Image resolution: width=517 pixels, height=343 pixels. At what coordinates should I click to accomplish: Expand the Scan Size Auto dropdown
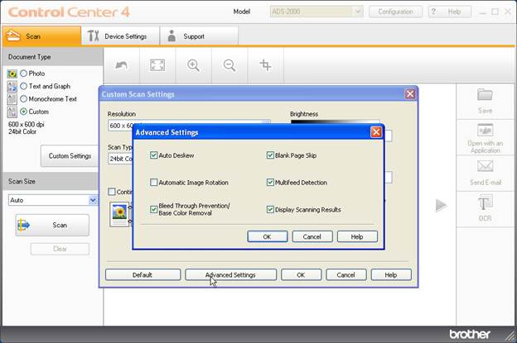point(93,200)
